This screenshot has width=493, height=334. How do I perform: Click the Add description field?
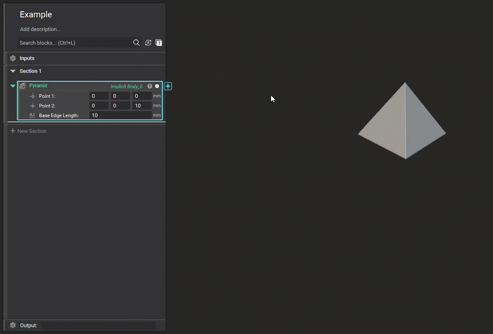(40, 29)
